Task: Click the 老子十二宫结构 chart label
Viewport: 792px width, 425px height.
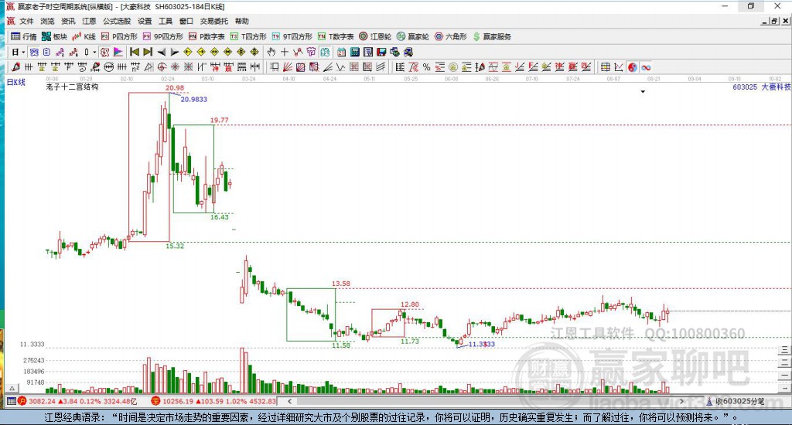Action: [72, 87]
